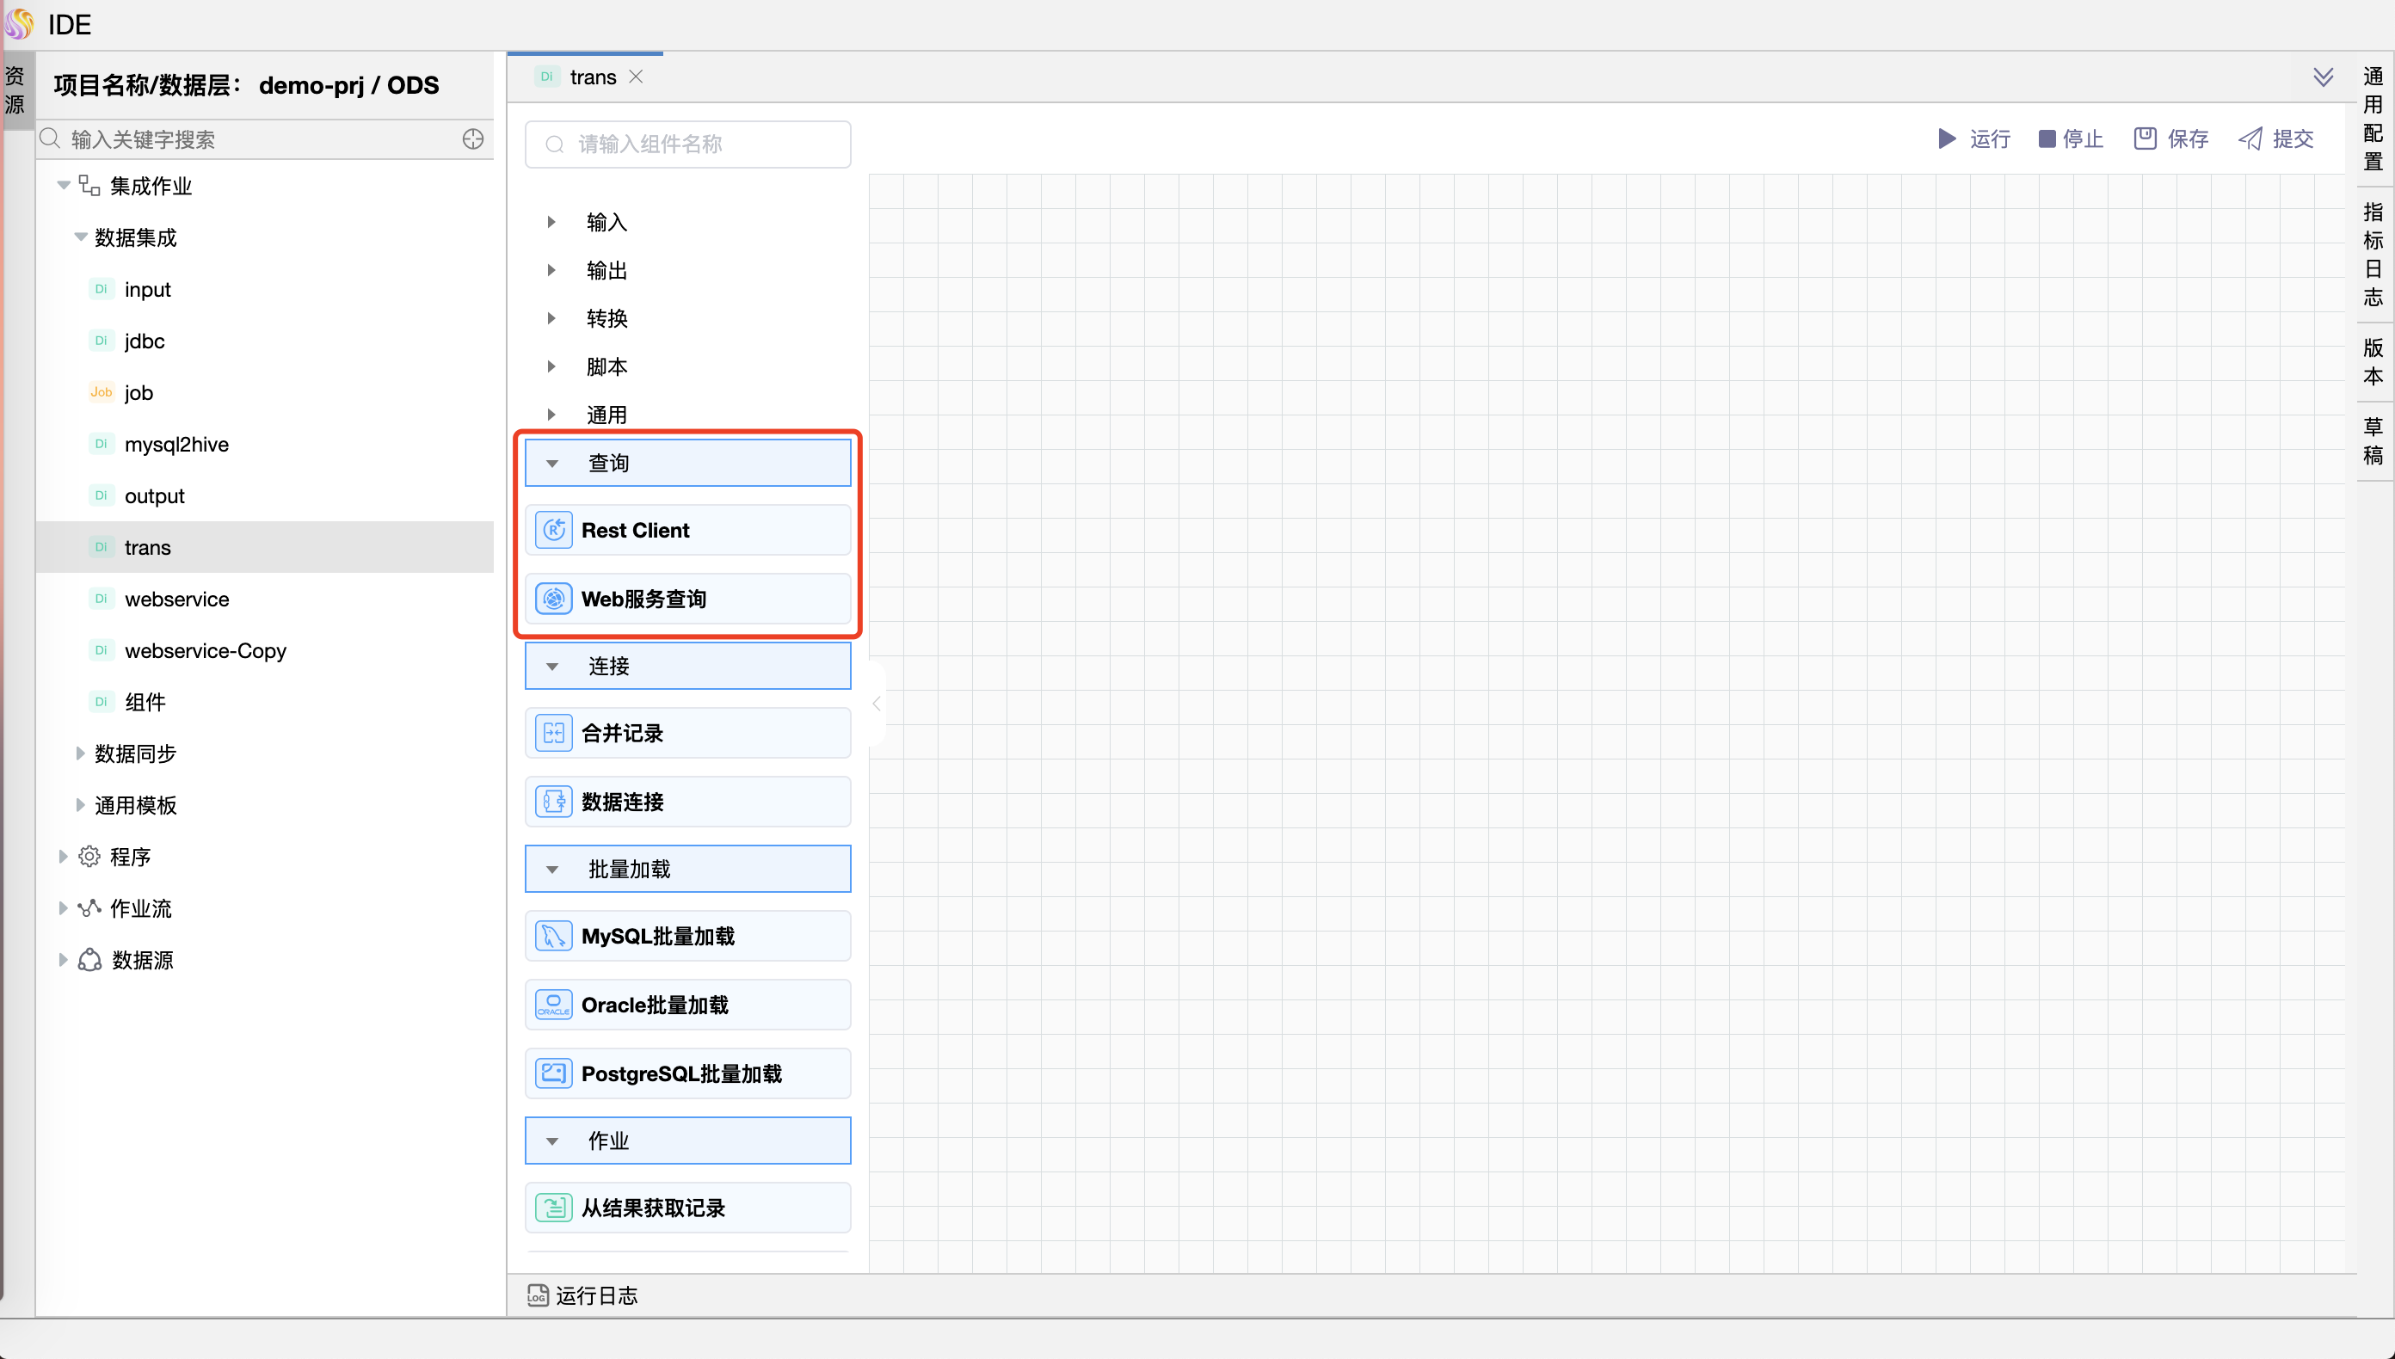The image size is (2395, 1359).
Task: Open the webservice-Copy job in tree
Action: [x=206, y=650]
